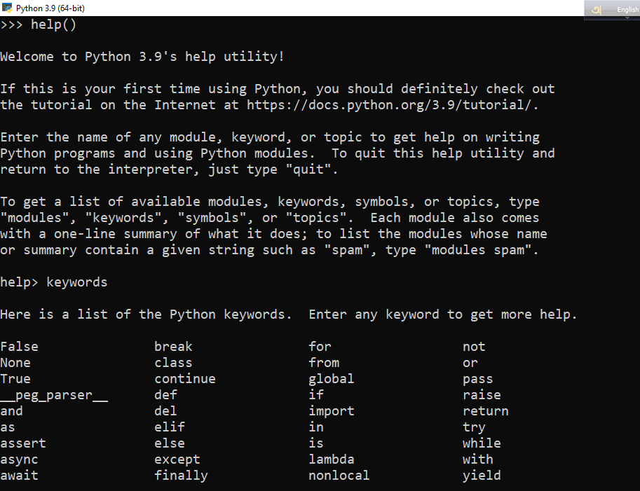The image size is (640, 491).
Task: Click the 'False' keyword in the list
Action: tap(20, 347)
